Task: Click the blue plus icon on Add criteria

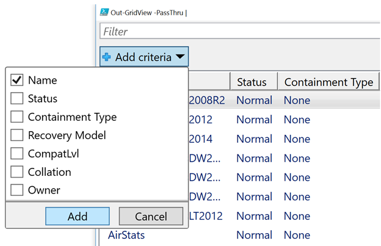Action: [x=107, y=57]
